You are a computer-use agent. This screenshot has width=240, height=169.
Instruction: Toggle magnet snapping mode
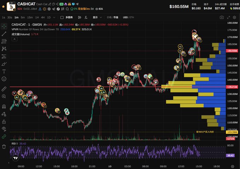coord(4,106)
